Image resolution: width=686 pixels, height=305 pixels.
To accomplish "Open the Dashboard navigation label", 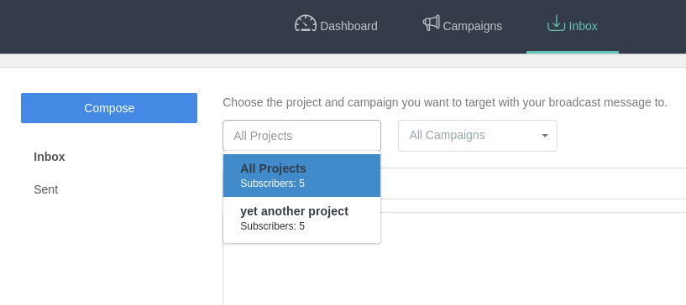I will [348, 26].
